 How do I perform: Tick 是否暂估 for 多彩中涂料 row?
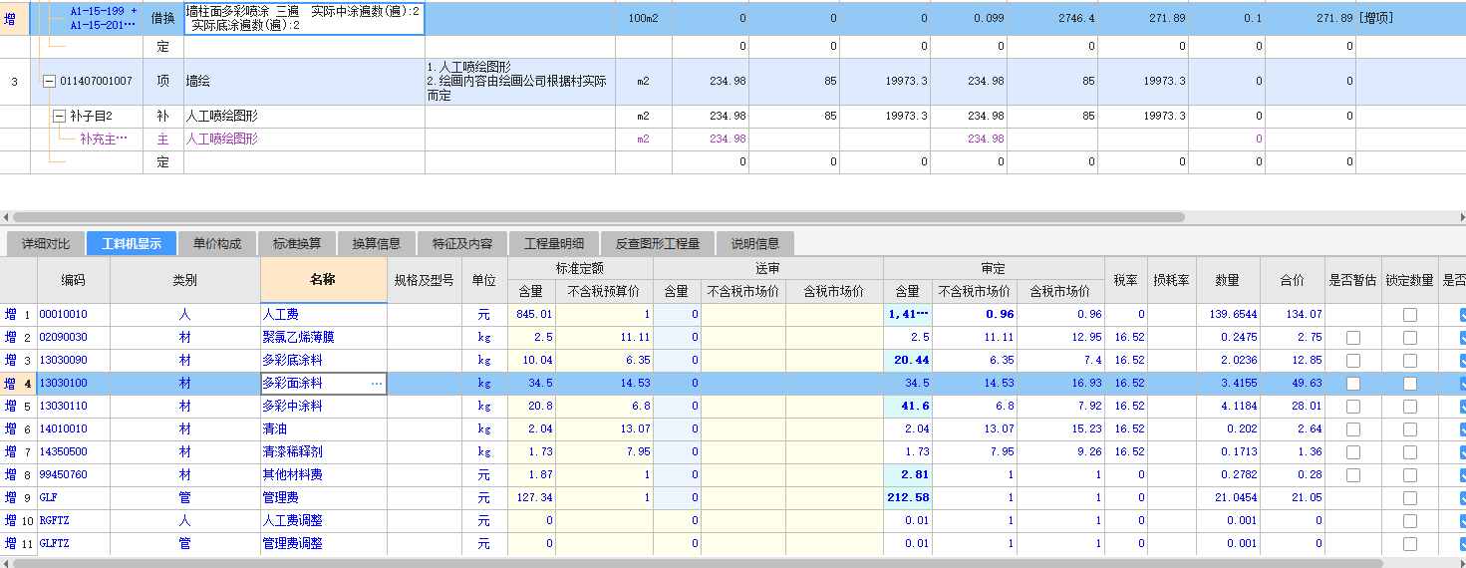pos(1352,407)
